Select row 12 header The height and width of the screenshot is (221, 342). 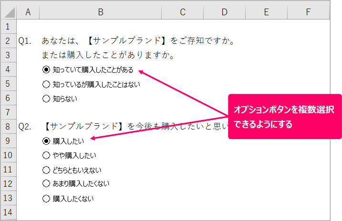[x=8, y=184]
